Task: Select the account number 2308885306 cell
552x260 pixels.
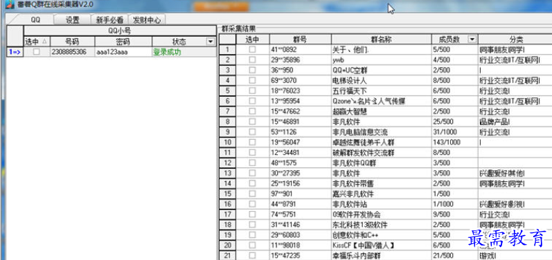Action: point(72,52)
